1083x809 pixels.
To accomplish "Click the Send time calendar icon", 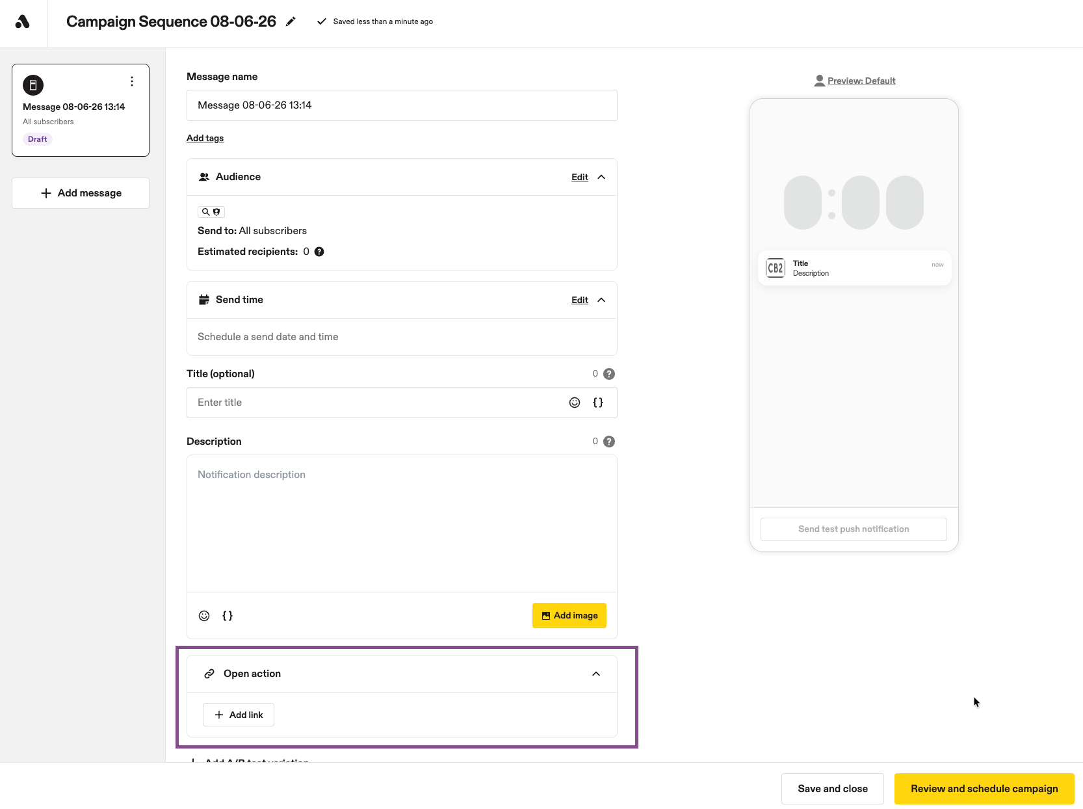I will [x=204, y=300].
